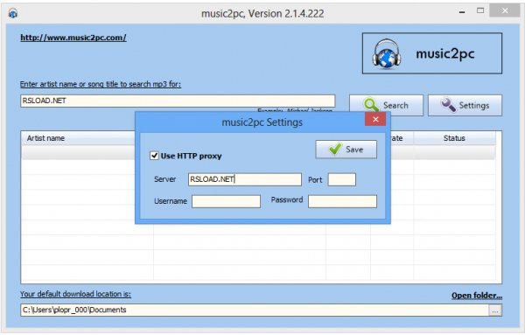Open the download folder via Open folder link
This screenshot has height=335, width=525.
point(477,296)
